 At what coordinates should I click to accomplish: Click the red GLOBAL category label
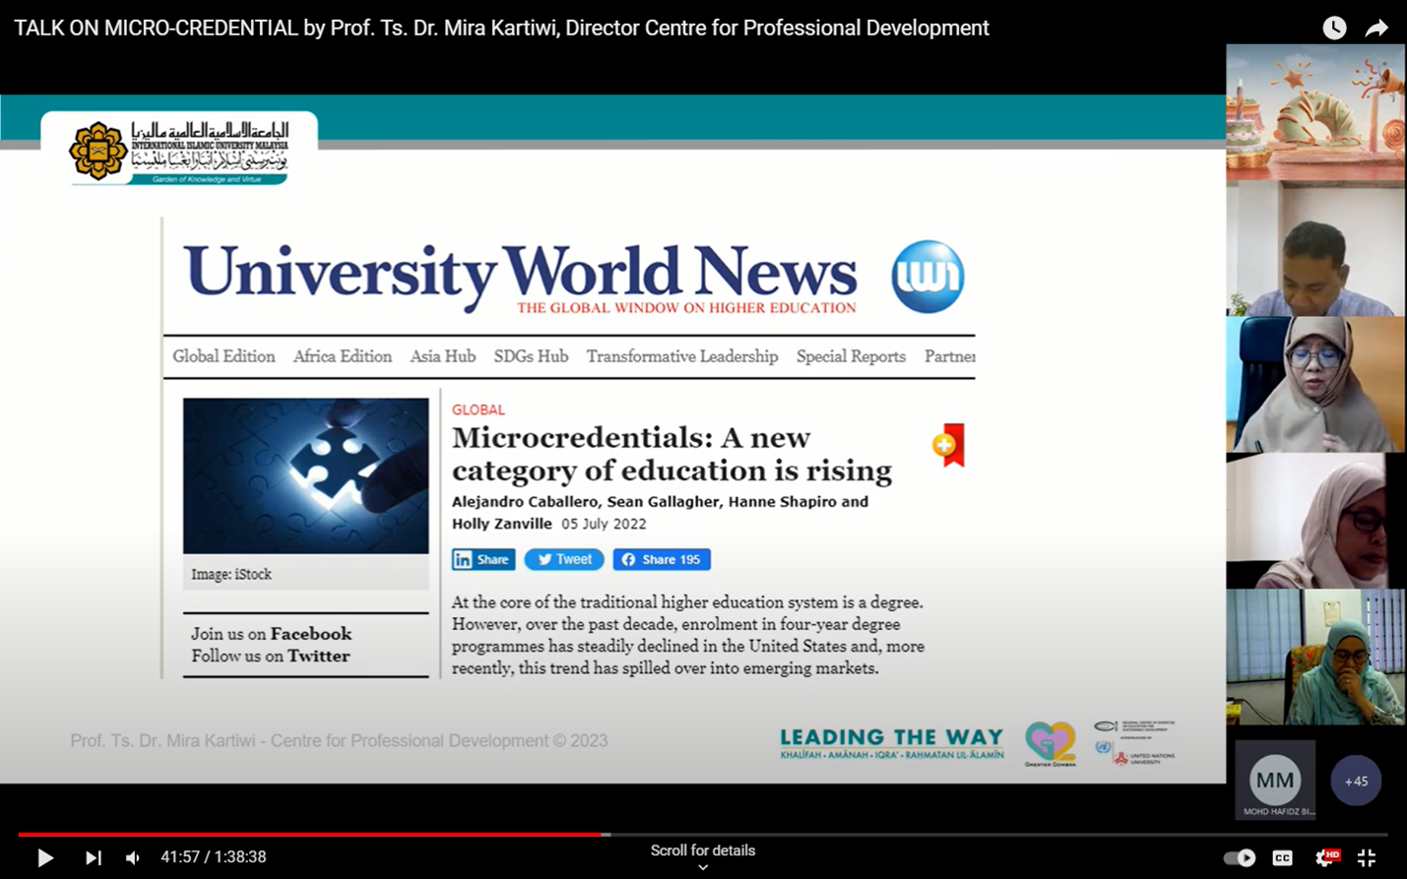click(479, 409)
